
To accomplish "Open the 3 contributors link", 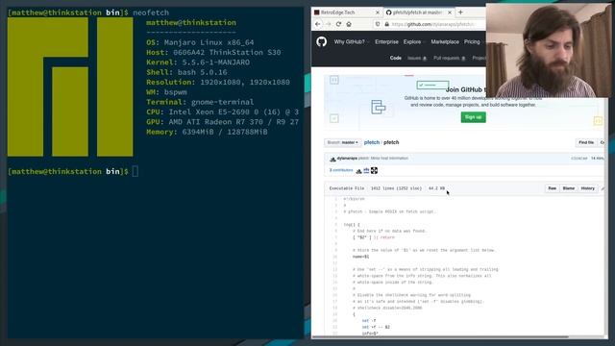I will point(341,170).
